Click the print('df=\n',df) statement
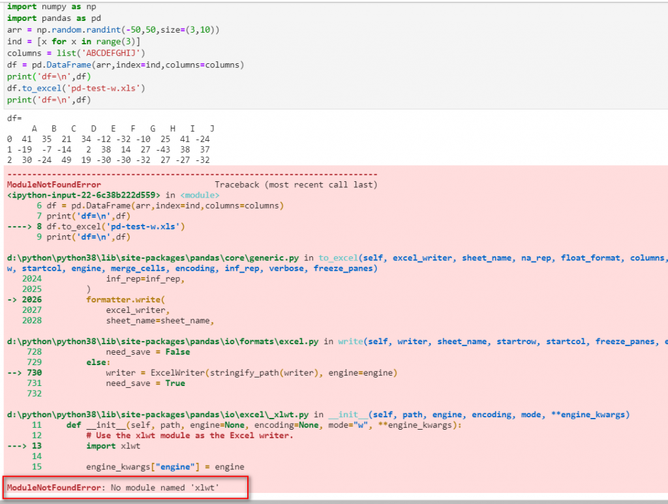Image resolution: width=668 pixels, height=504 pixels. pos(52,76)
